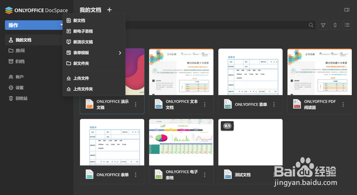
Task: Click the upload file arrow icon
Action: (69, 78)
